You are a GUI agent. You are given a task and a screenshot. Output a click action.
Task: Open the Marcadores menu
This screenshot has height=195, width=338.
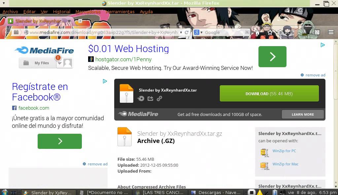88,12
